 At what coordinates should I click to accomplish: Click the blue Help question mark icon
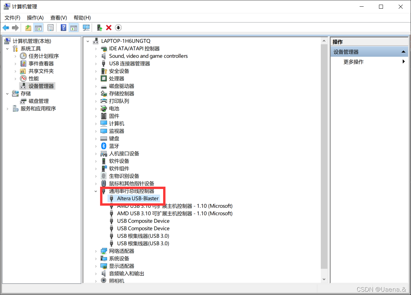pyautogui.click(x=63, y=28)
